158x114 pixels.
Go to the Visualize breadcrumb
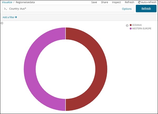tap(7, 2)
